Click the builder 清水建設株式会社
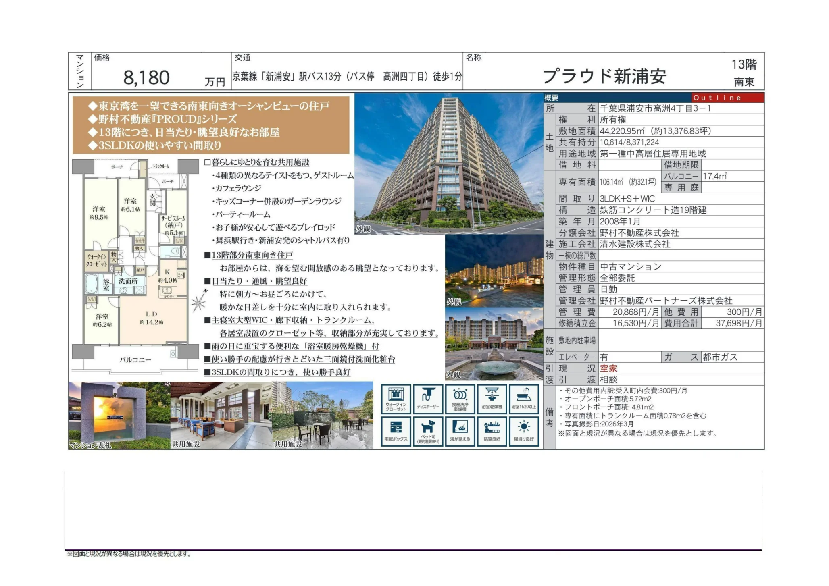Screen dimensions: 829x586 635,244
